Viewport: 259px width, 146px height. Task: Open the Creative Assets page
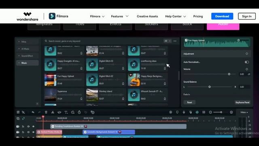pyautogui.click(x=147, y=16)
